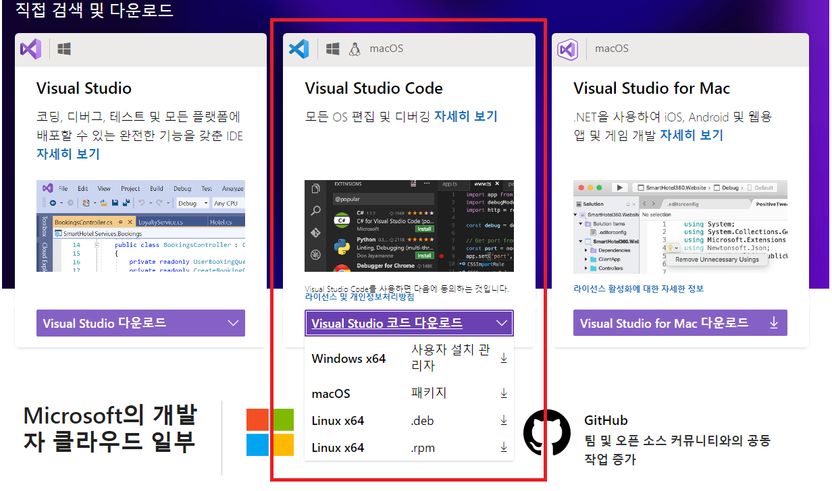Click Visual Studio for Mac 다운로드 button

click(x=680, y=323)
